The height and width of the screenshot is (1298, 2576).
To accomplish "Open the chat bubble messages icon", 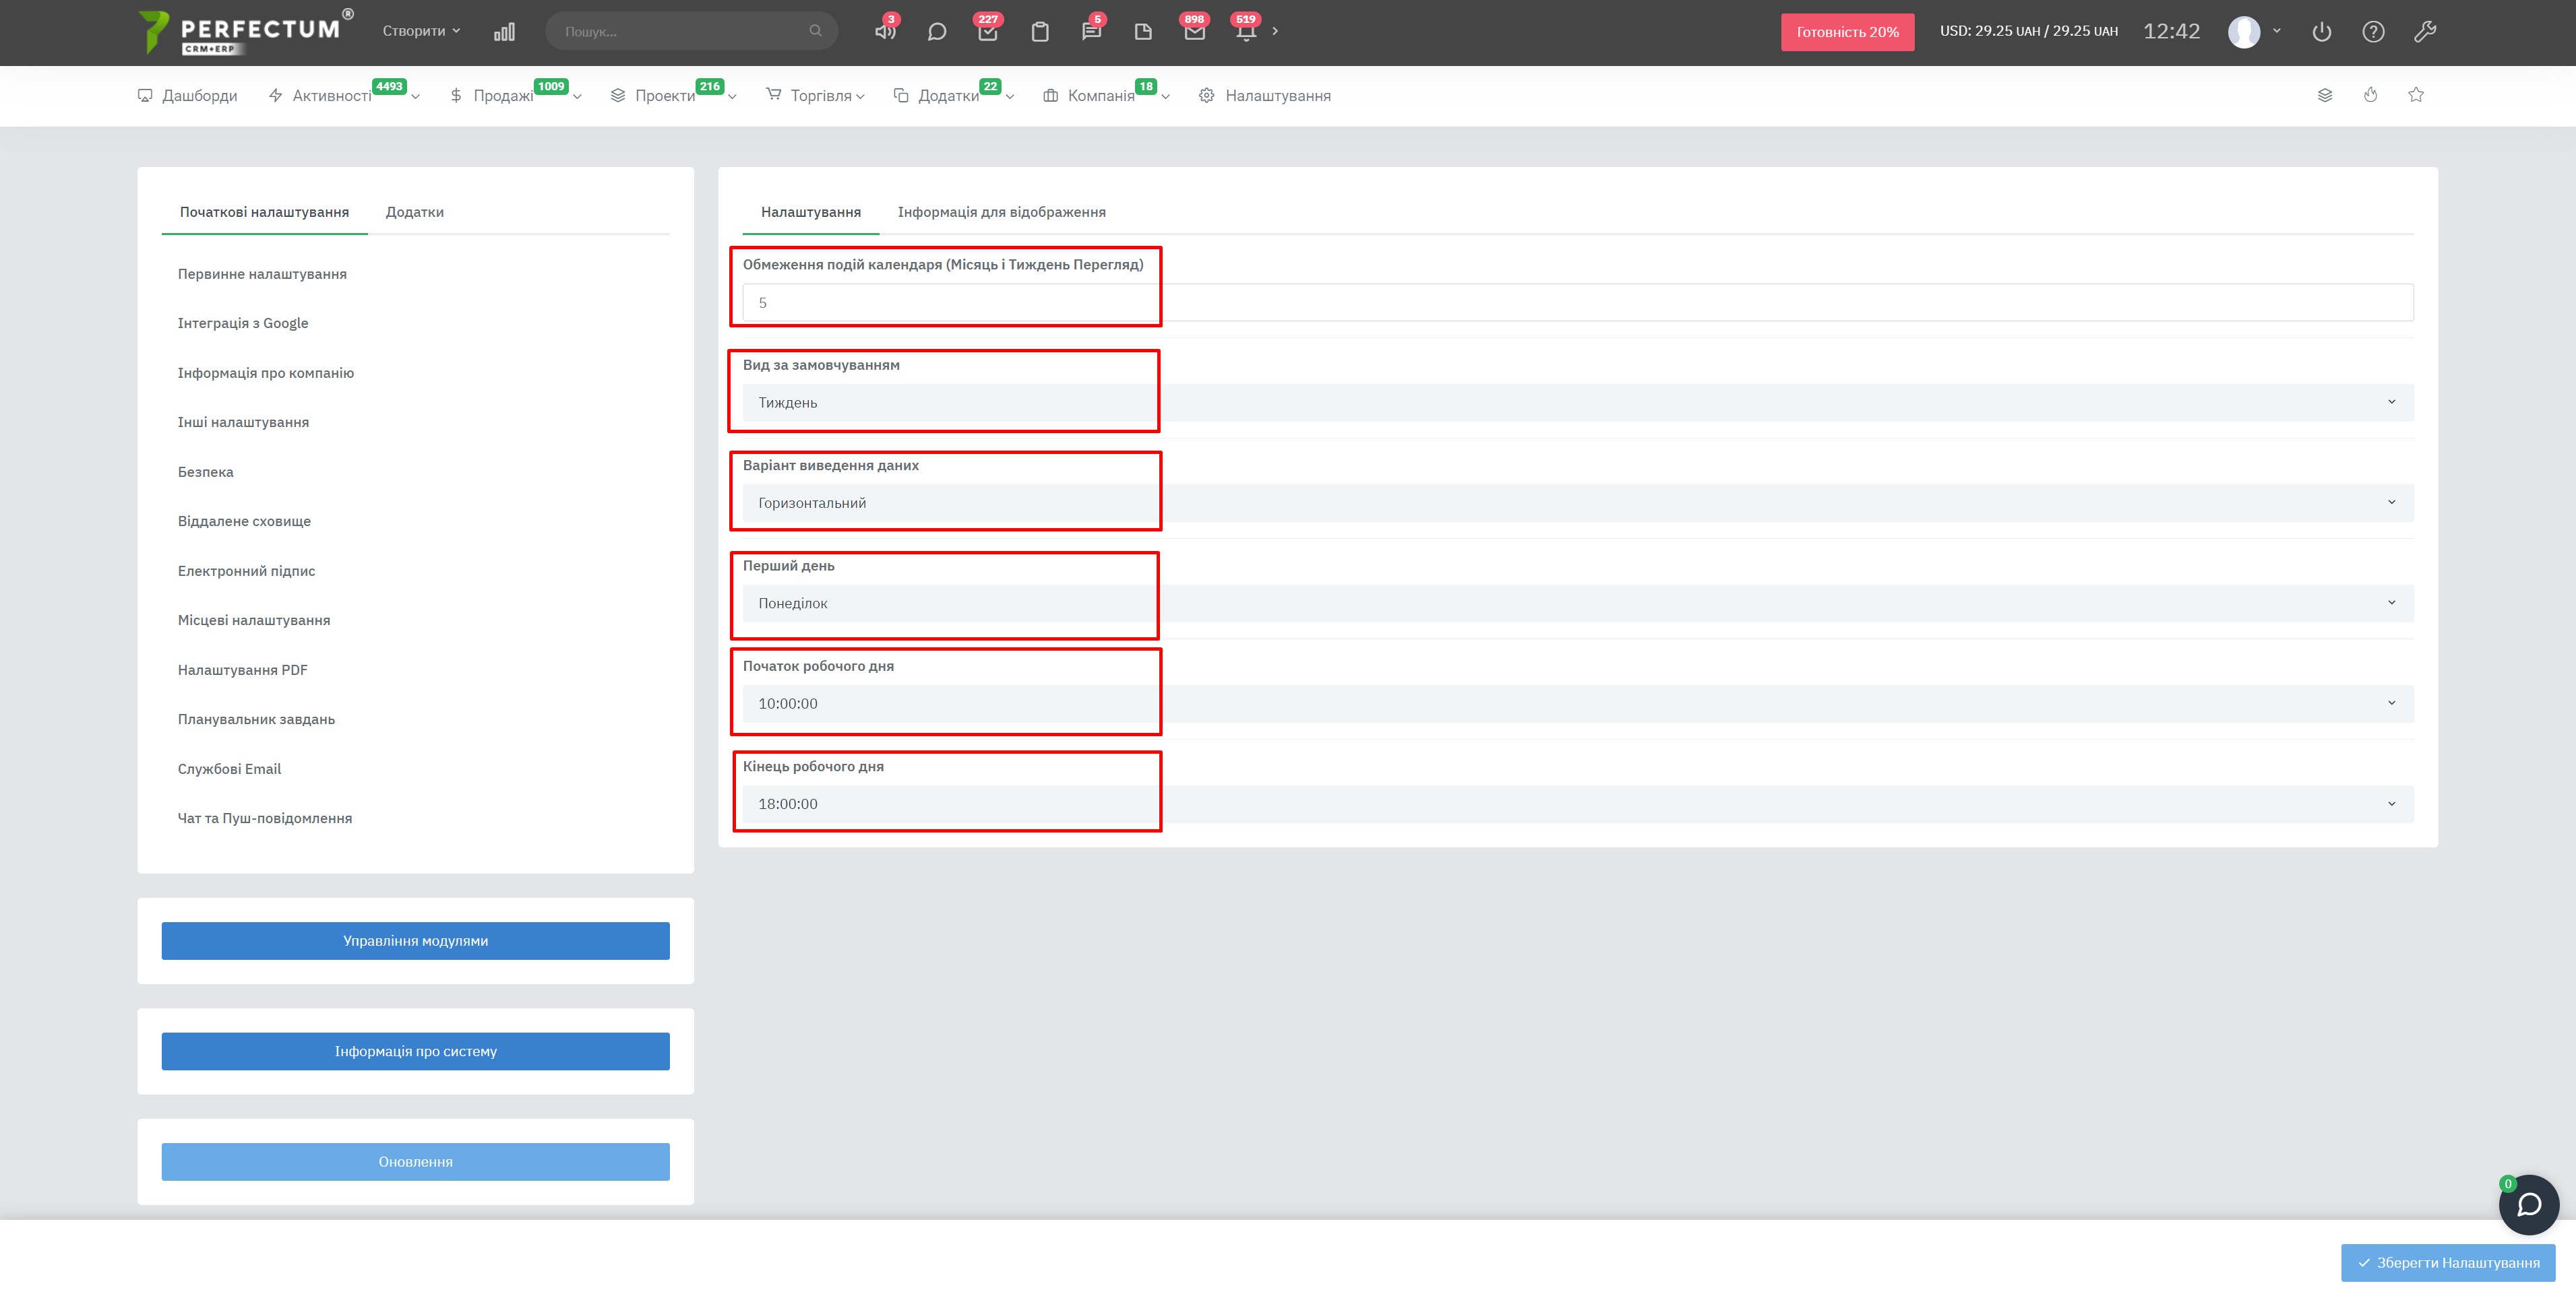I will point(936,32).
